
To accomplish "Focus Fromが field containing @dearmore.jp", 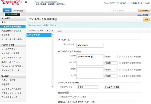I will tap(90, 57).
